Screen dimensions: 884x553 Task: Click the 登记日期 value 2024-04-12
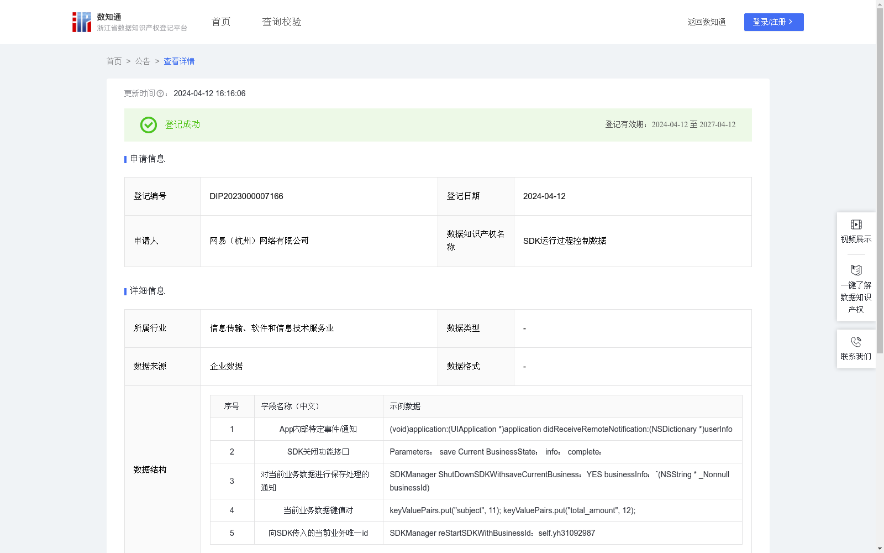[x=544, y=196]
